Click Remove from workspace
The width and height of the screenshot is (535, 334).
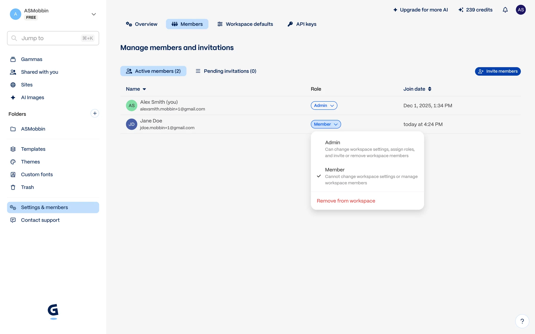[x=346, y=201]
